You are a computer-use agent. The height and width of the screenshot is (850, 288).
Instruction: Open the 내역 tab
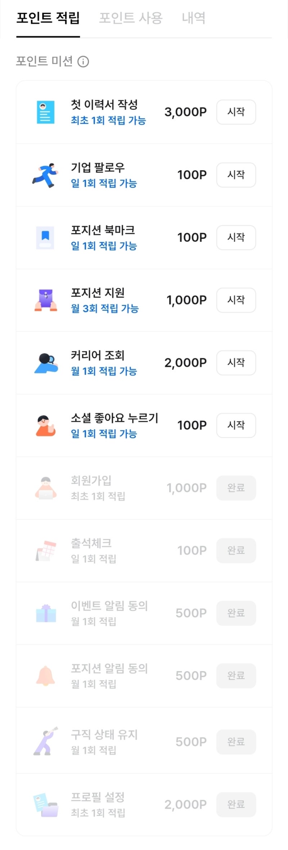(193, 18)
